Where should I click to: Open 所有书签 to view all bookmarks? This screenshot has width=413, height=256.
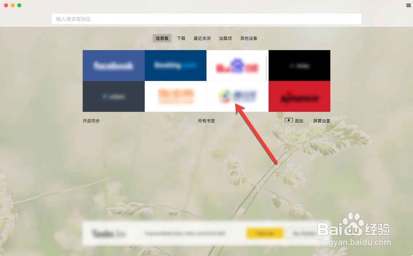[x=206, y=121]
